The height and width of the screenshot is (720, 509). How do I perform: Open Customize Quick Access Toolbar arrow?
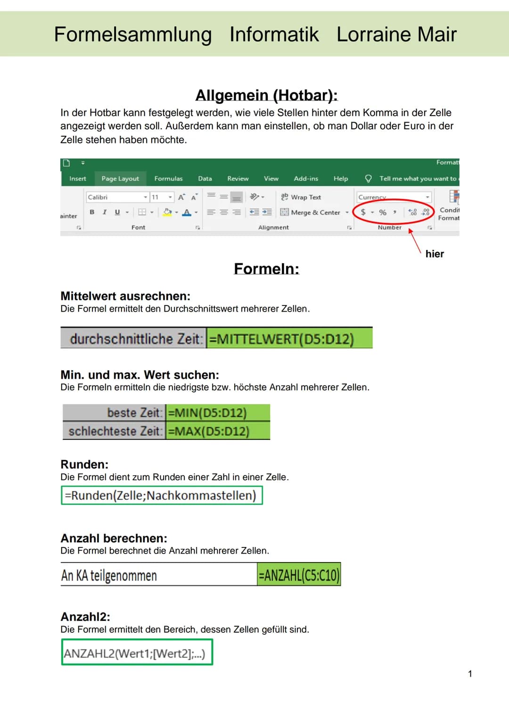tap(83, 163)
